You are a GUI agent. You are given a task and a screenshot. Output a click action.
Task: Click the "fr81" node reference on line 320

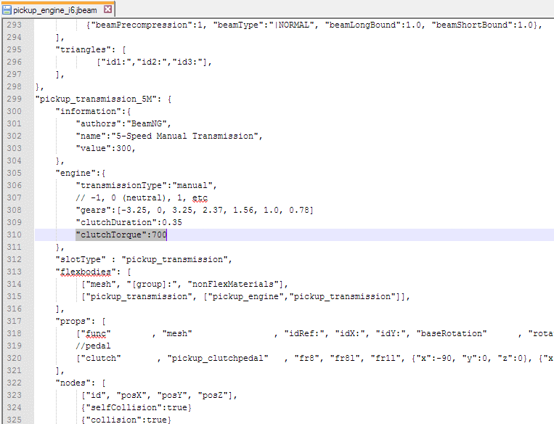pyautogui.click(x=345, y=358)
